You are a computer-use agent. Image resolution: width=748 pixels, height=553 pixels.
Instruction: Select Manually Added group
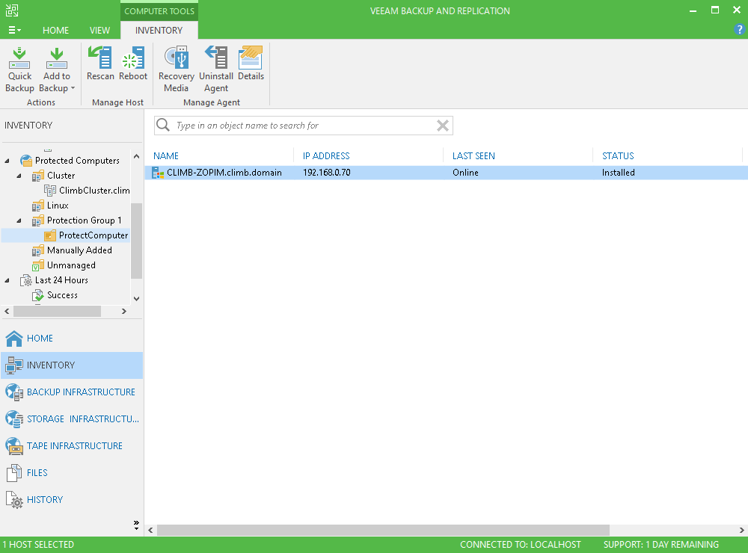(79, 250)
